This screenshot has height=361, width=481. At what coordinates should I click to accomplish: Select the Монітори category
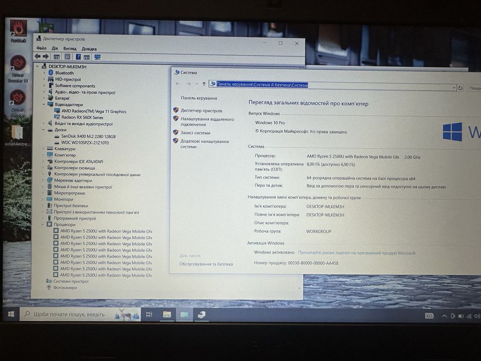(63, 199)
